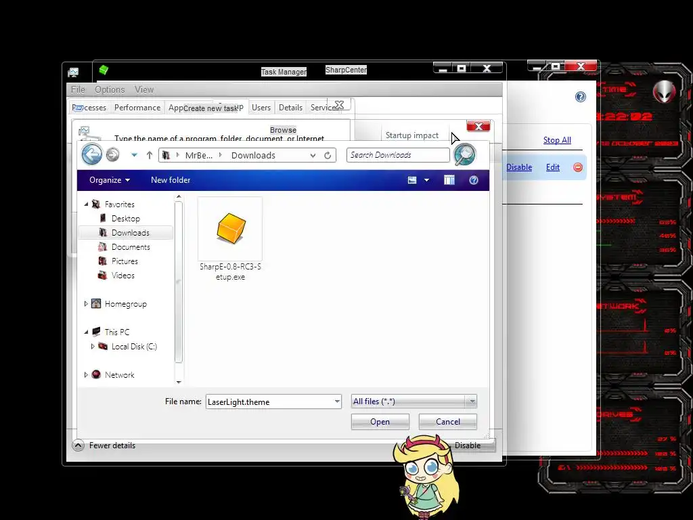The image size is (693, 520).
Task: Click MrBe... in the address path
Action: click(x=199, y=155)
